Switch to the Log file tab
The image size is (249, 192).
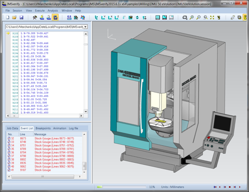73,128
